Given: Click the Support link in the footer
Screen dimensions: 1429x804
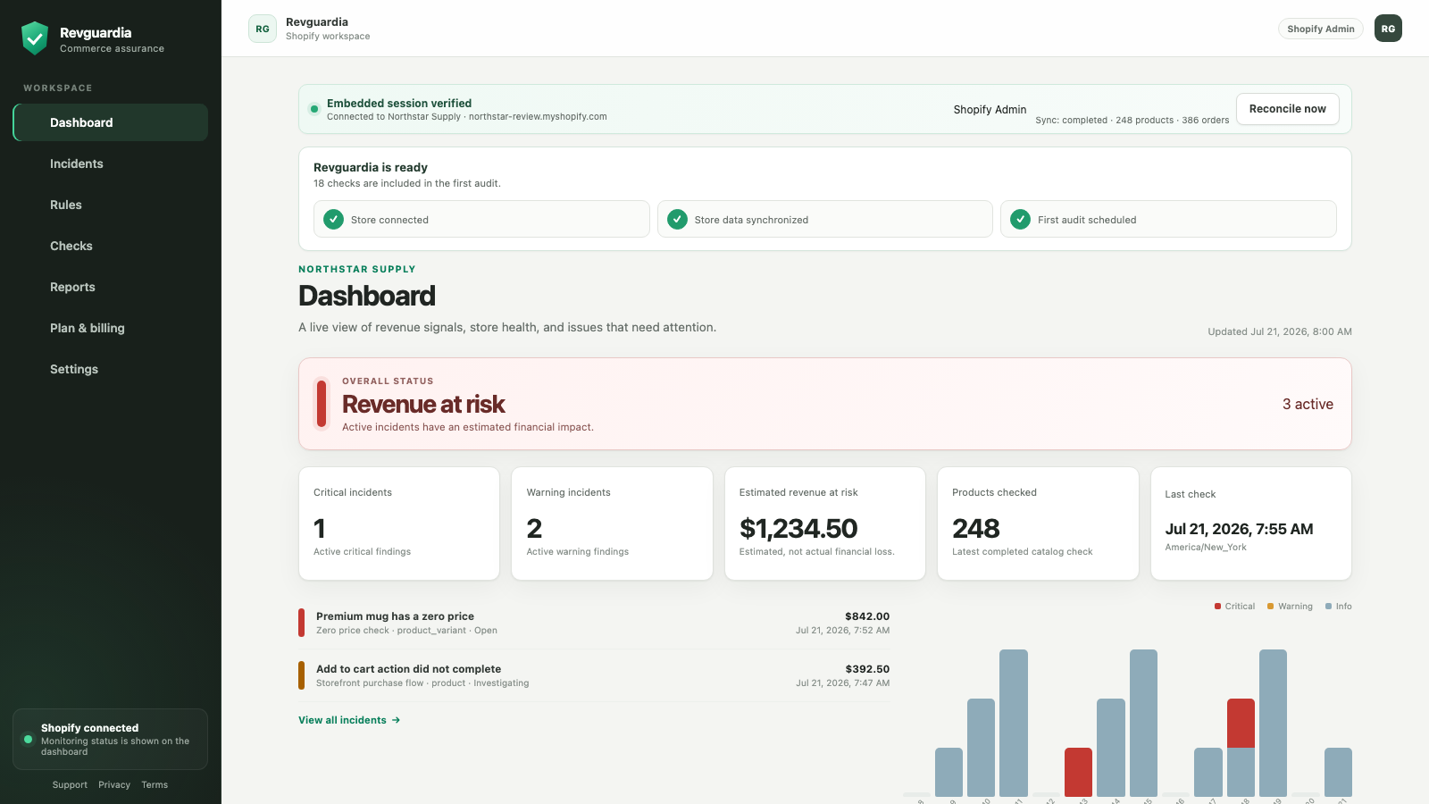Looking at the screenshot, I should [x=70, y=785].
